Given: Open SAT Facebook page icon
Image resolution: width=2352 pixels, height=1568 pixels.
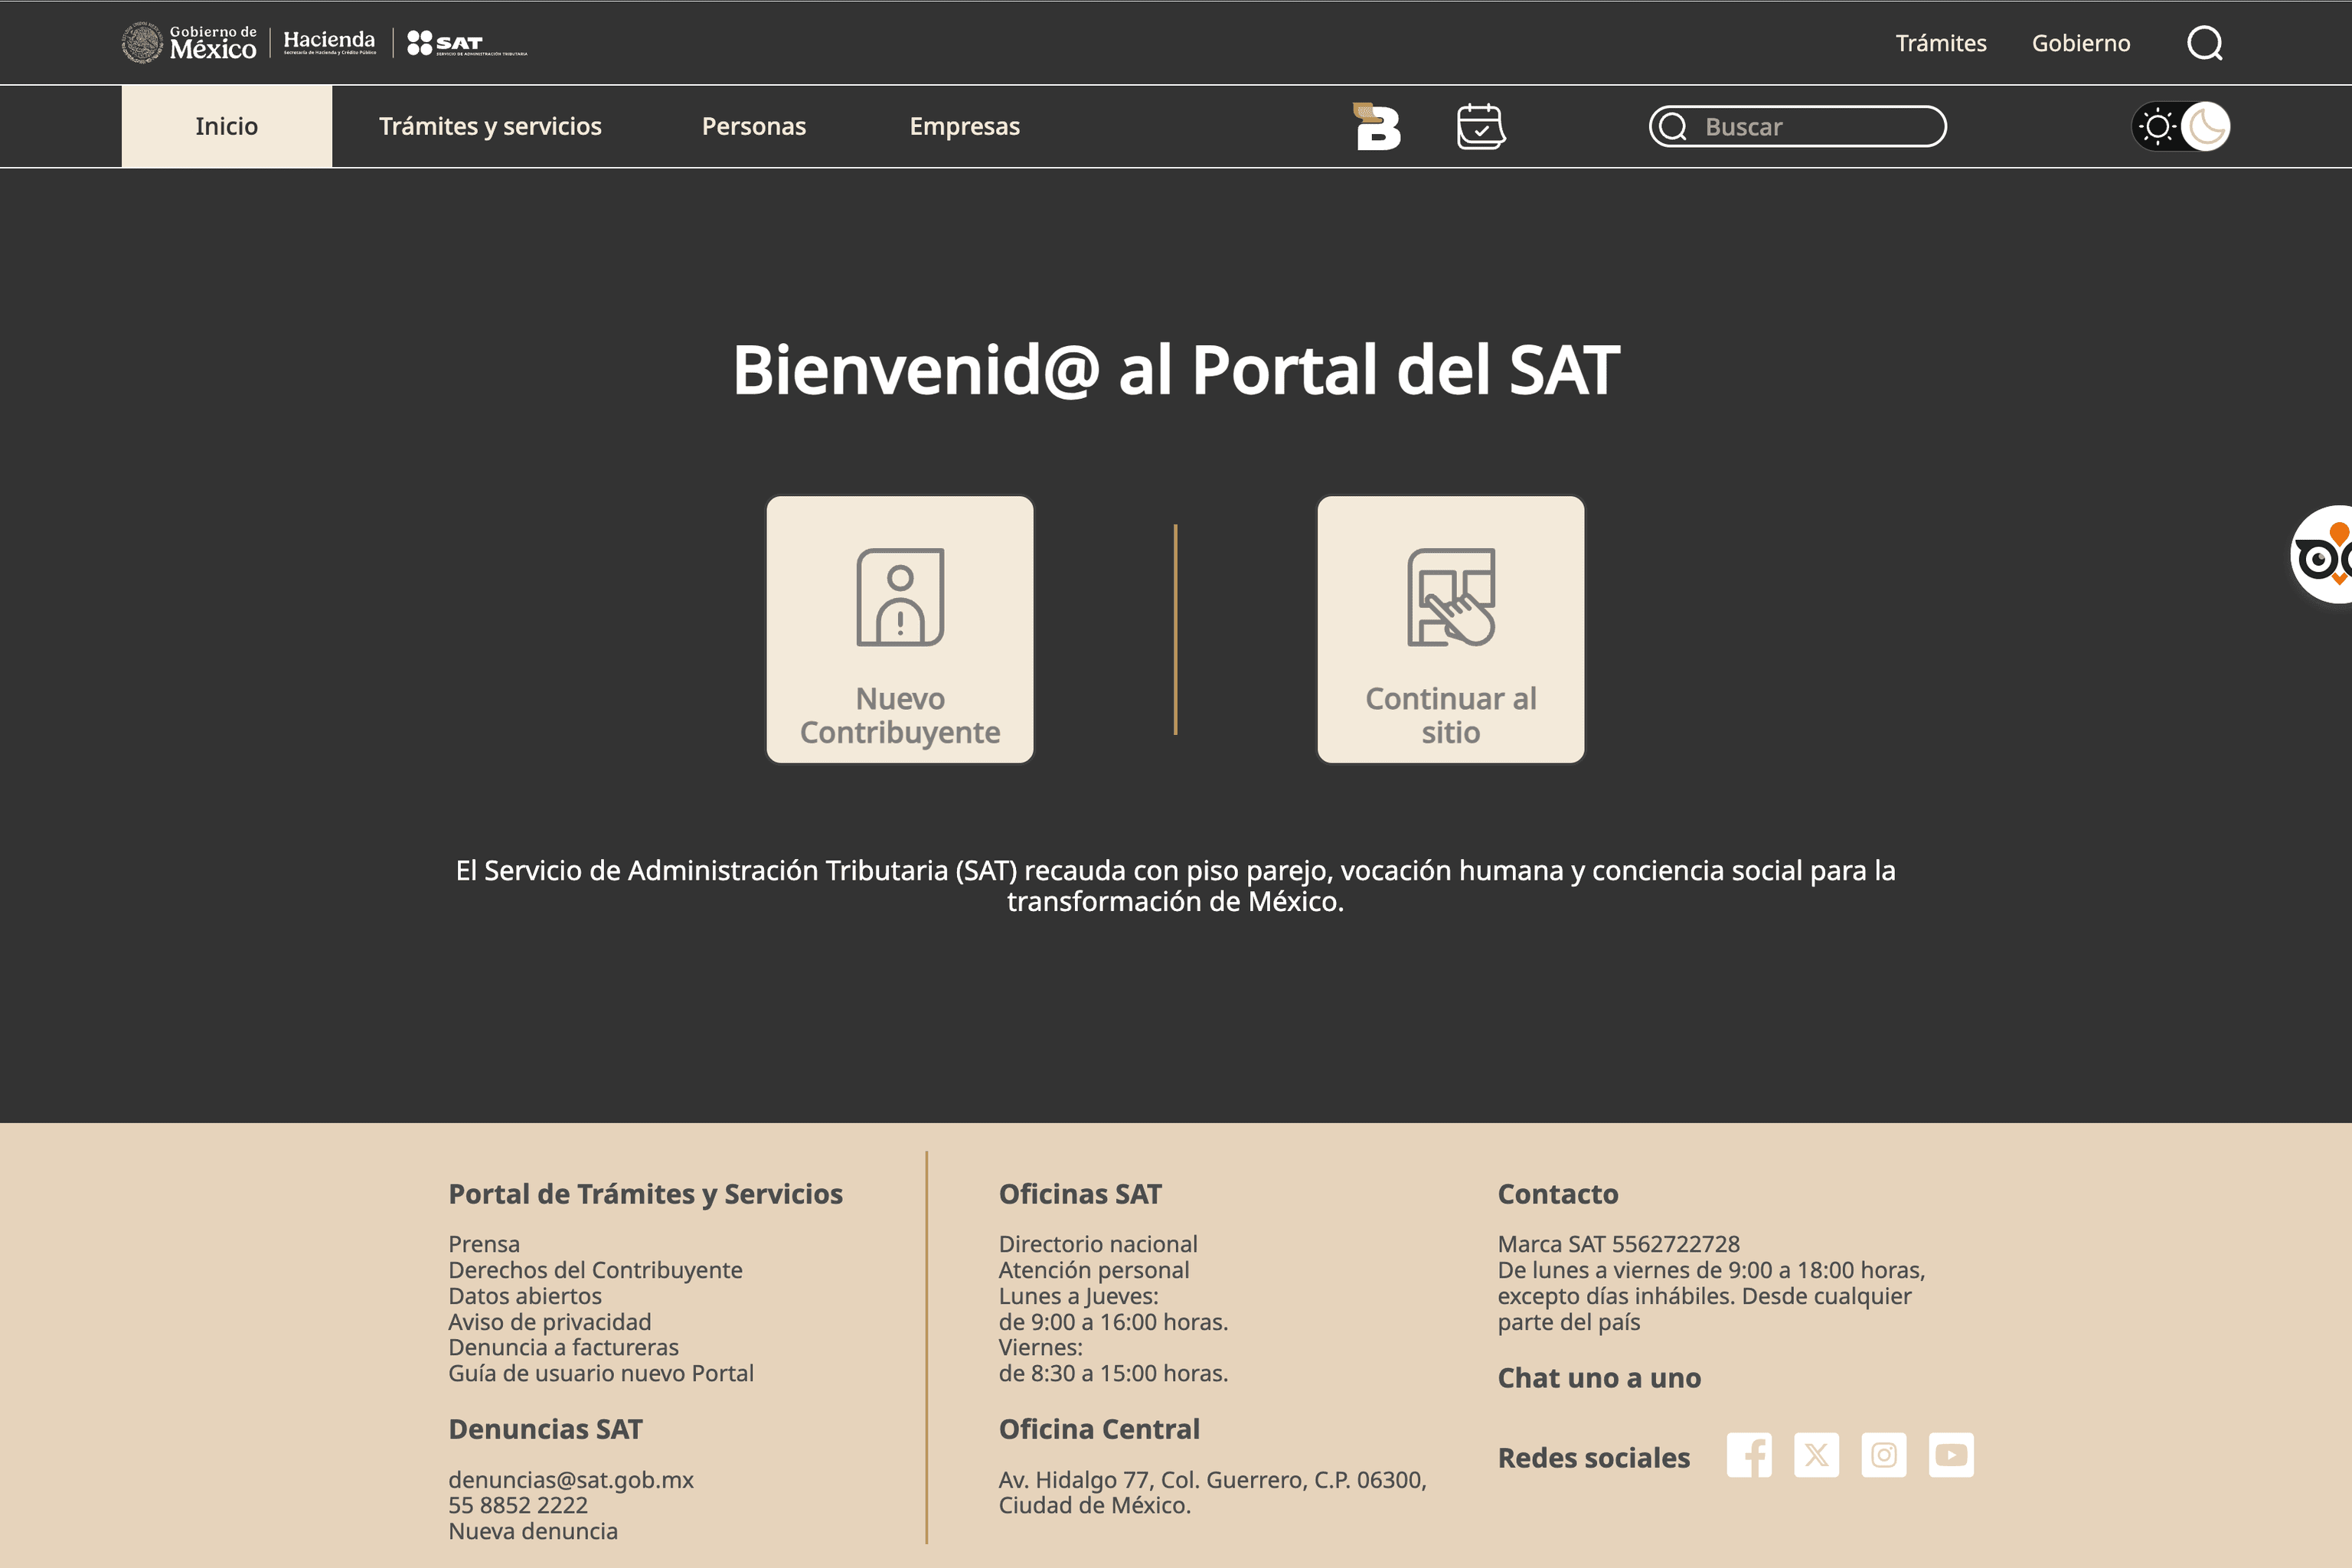Looking at the screenshot, I should tap(1749, 1455).
